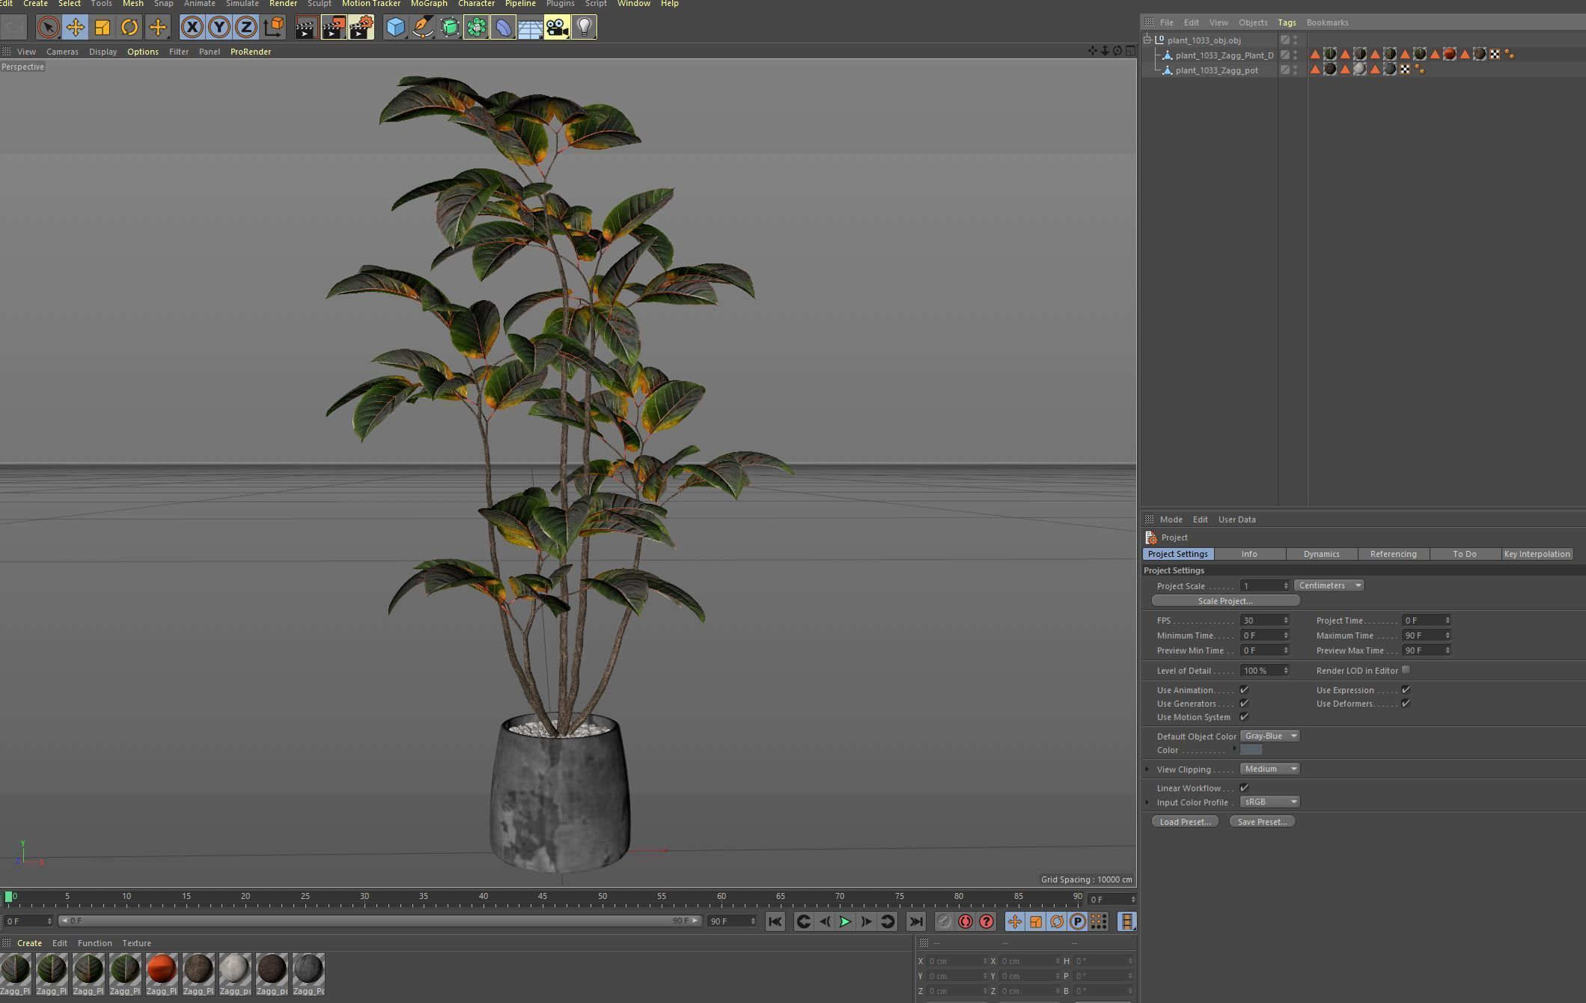Activate the Scale tool
Viewport: 1586px width, 1003px height.
102,28
